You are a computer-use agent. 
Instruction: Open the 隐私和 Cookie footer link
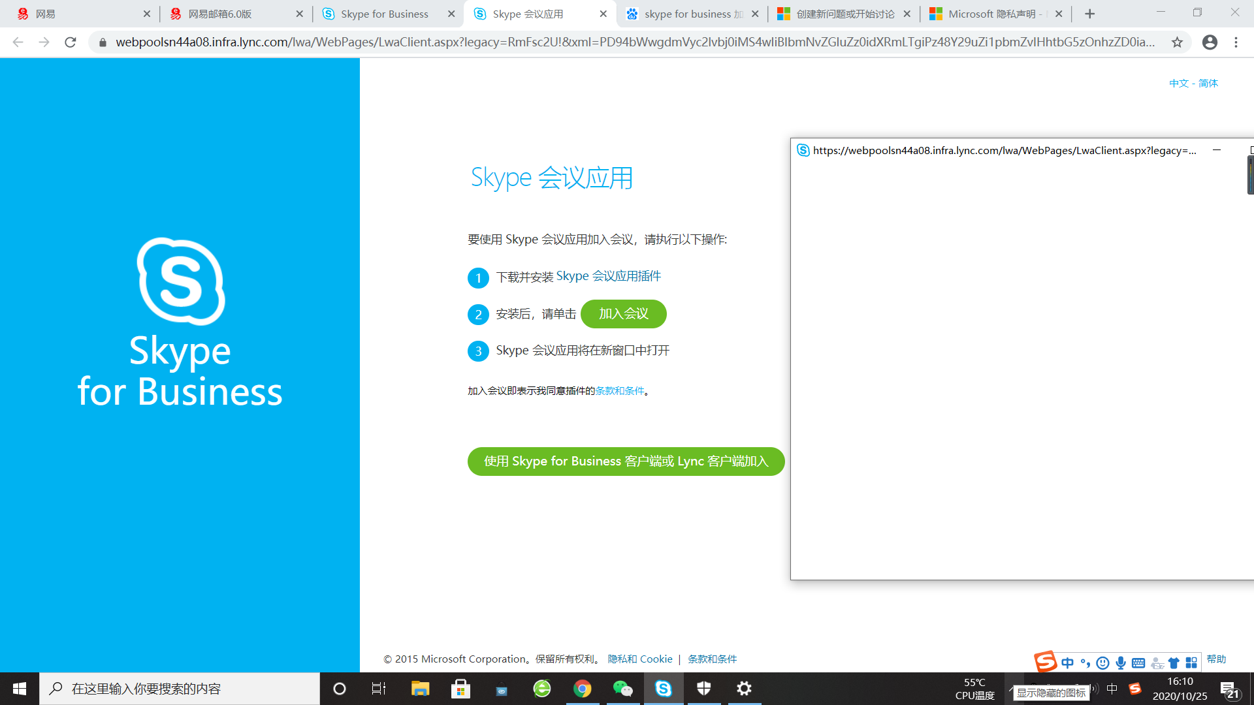[640, 659]
